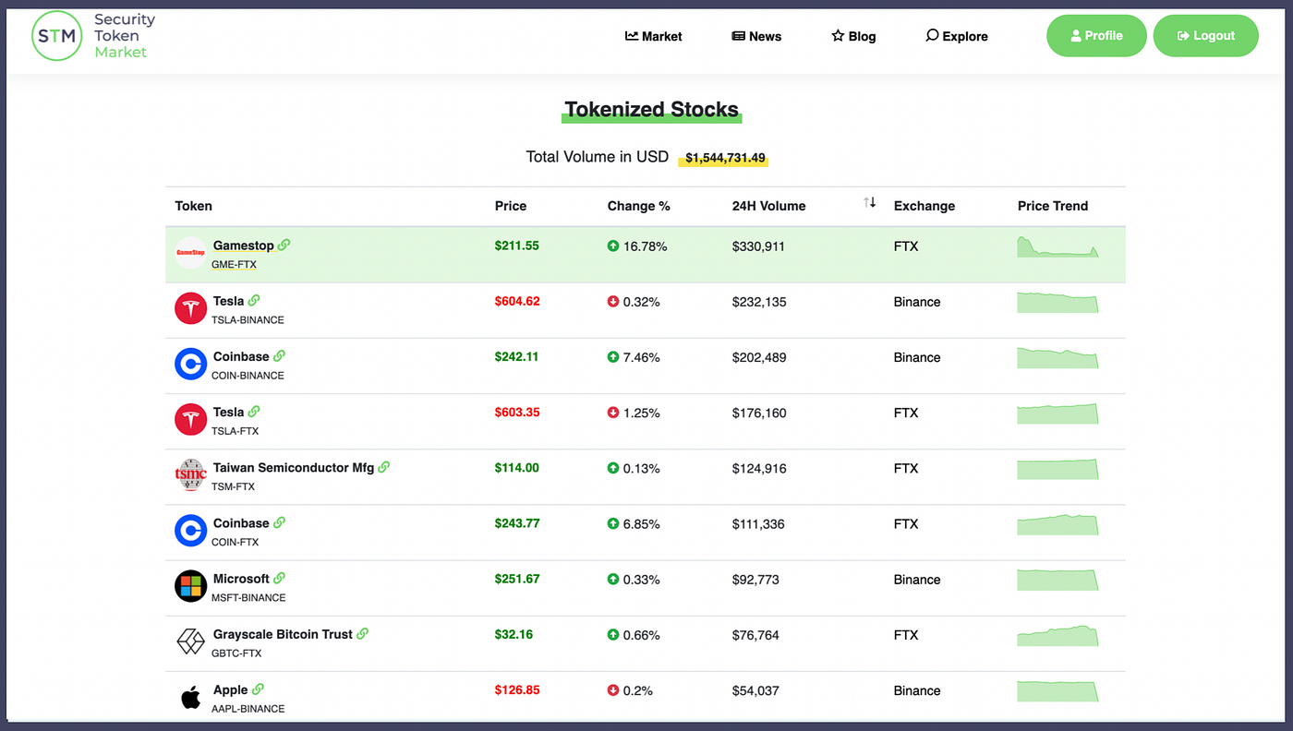Click the Profile button
The width and height of the screenshot is (1293, 731).
click(x=1096, y=36)
